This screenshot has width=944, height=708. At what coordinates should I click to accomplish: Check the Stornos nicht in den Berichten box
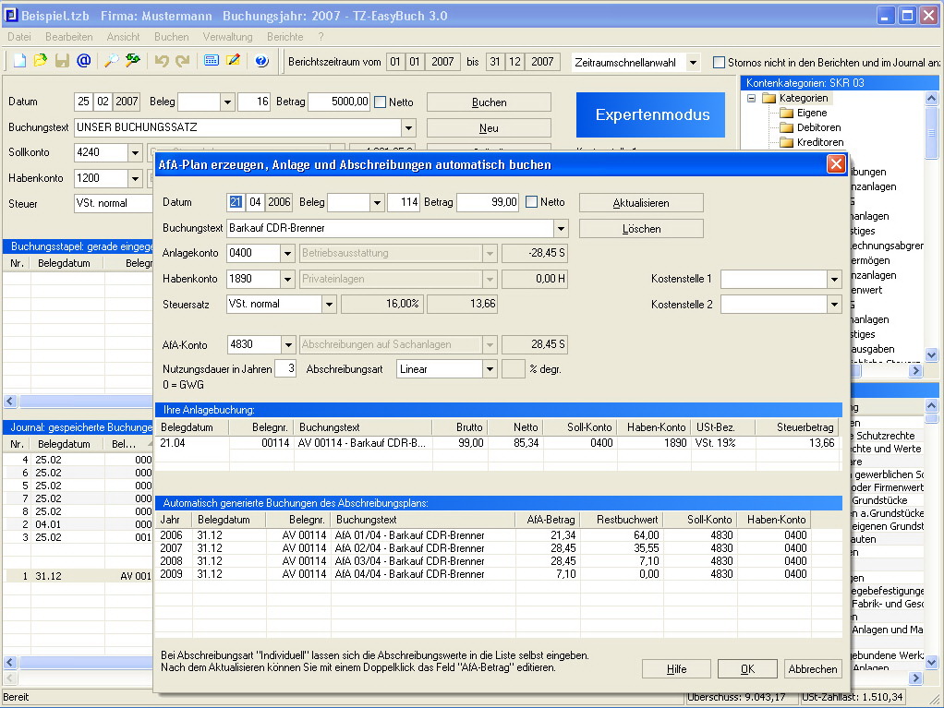click(720, 63)
